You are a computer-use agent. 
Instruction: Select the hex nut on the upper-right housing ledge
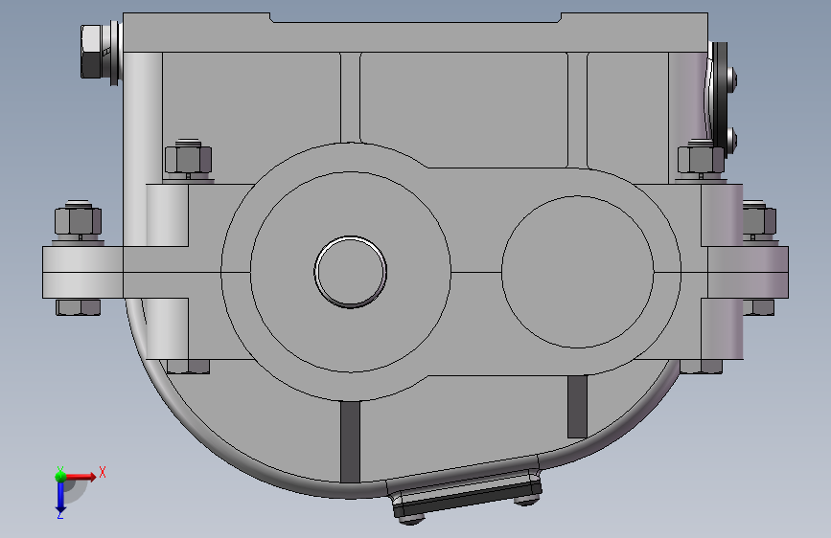701,159
